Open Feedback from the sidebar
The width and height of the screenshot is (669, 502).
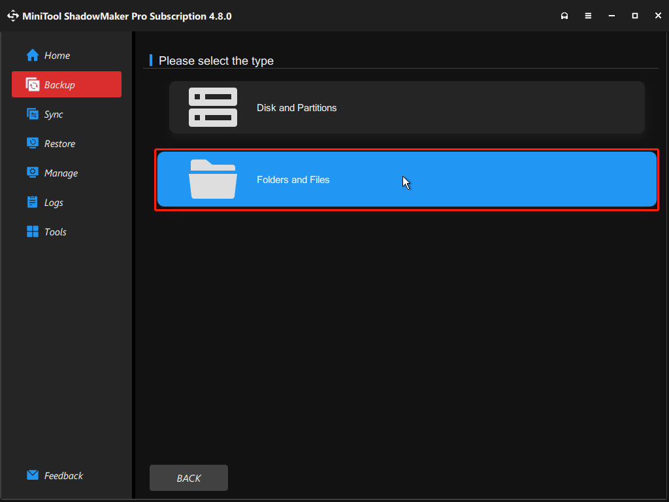pyautogui.click(x=63, y=475)
